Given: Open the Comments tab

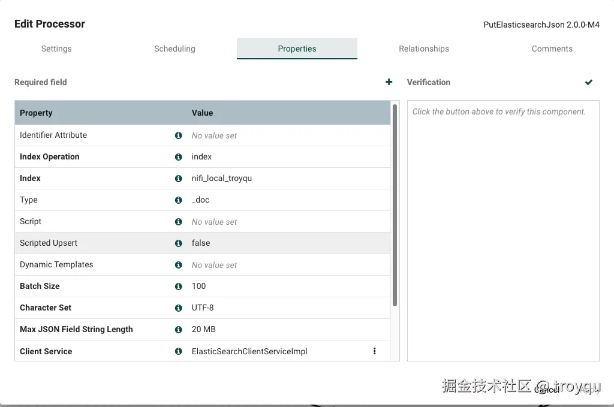Looking at the screenshot, I should tap(552, 49).
